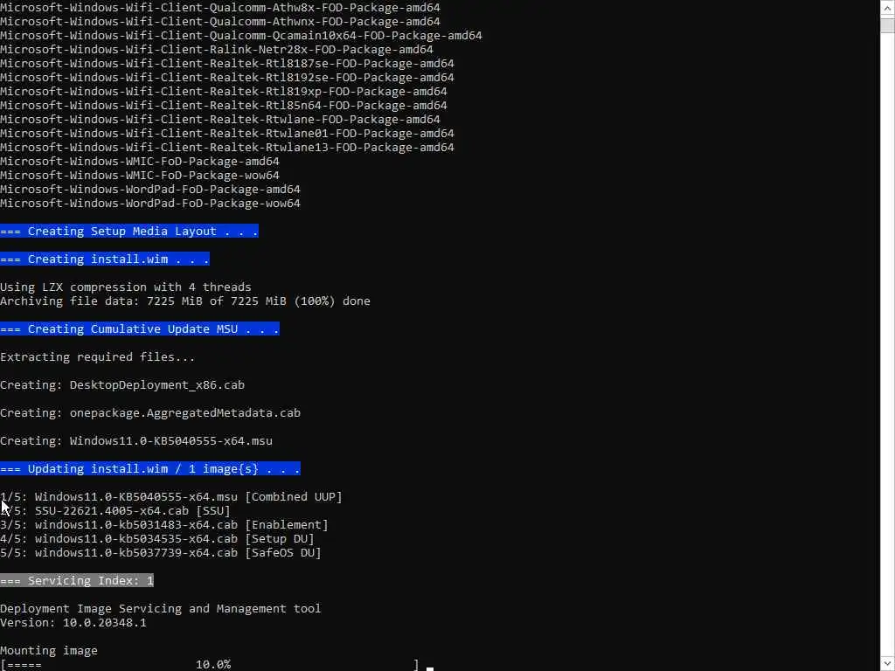Screen dimensions: 895x671
Task: Click 'Creating: Windows11.0-KB5040555-x64.msu' line
Action: point(136,441)
